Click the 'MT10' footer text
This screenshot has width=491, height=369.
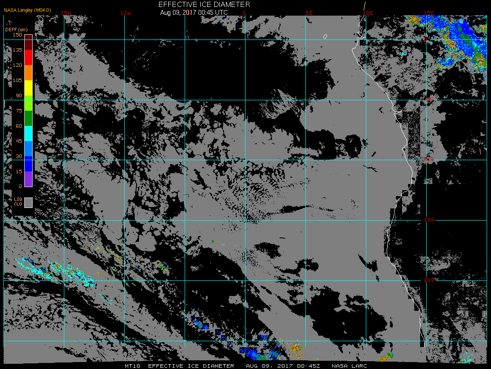coord(133,366)
